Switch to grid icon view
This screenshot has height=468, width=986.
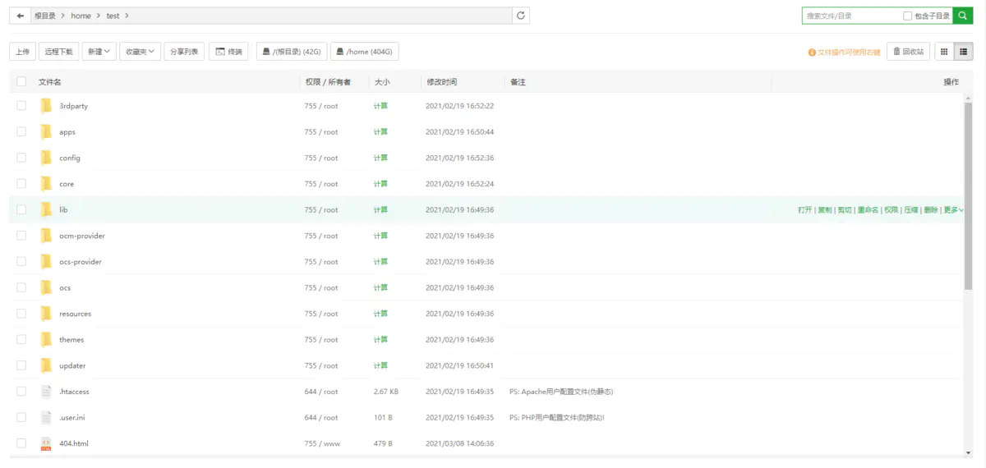(x=944, y=52)
